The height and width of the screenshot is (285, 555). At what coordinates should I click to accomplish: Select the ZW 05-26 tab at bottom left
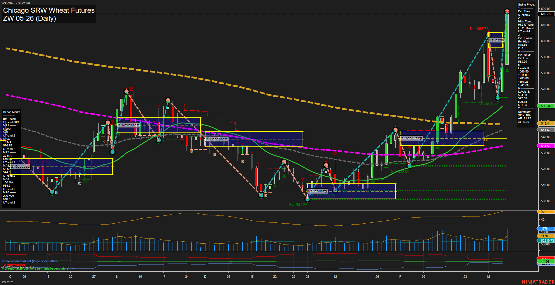click(x=7, y=282)
